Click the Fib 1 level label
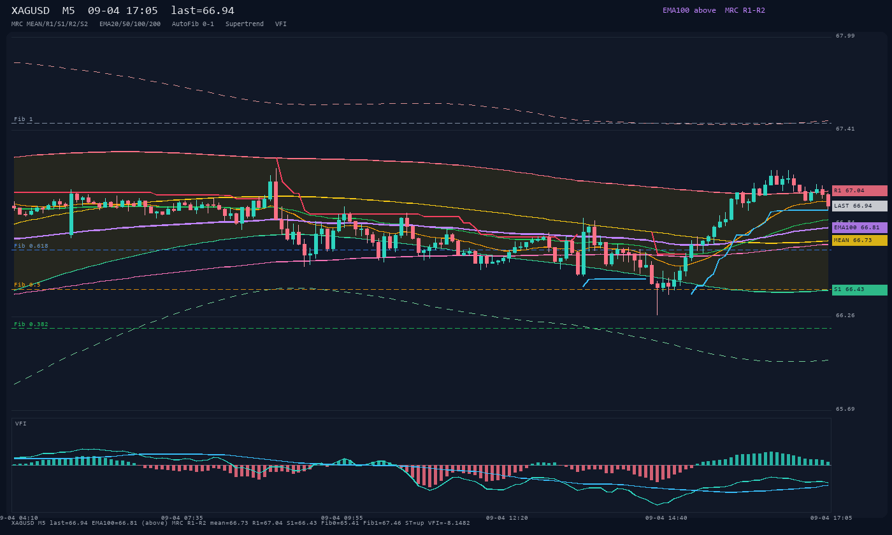 click(24, 119)
